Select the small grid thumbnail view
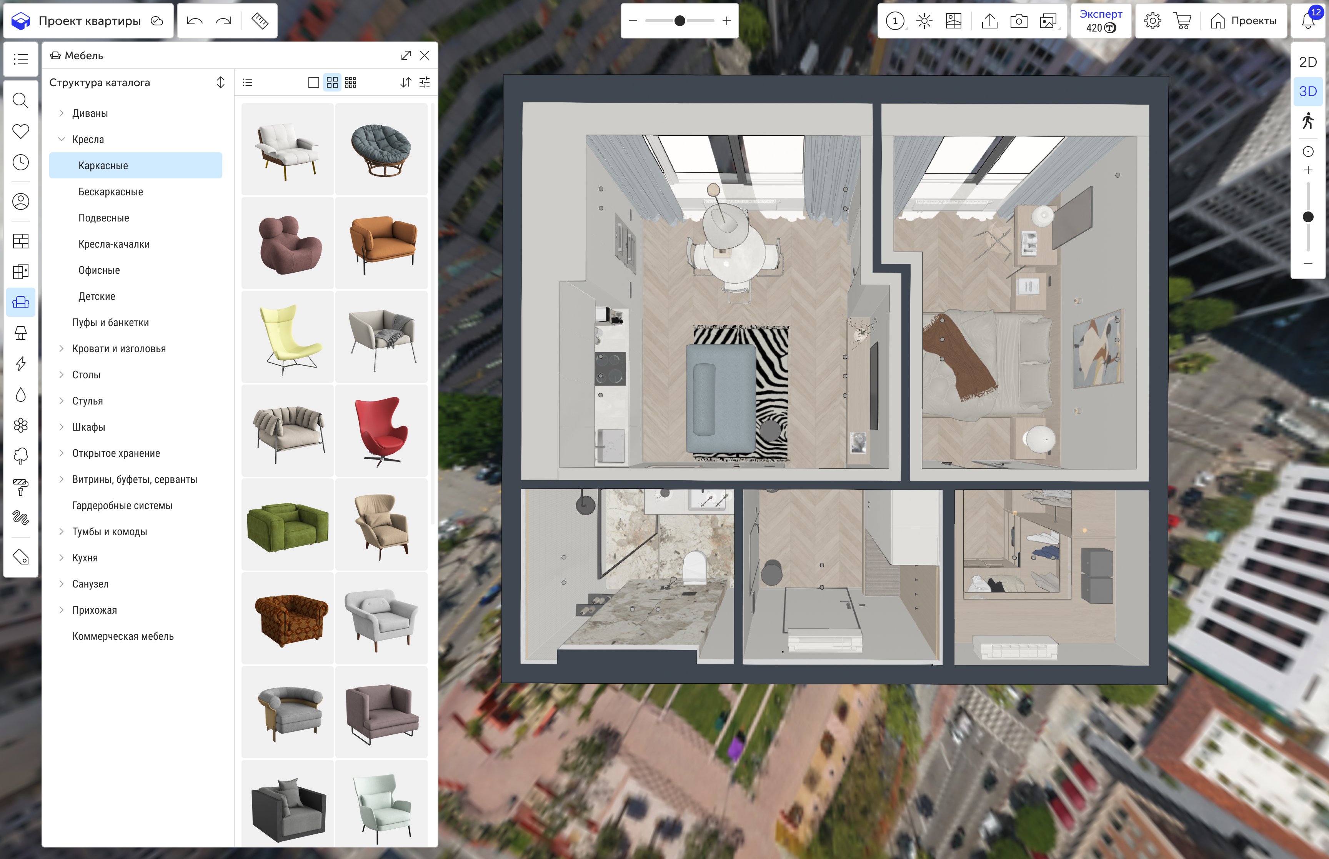 click(x=351, y=83)
